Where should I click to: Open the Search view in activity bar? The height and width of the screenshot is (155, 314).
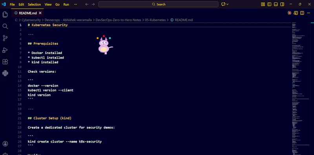pos(5,26)
